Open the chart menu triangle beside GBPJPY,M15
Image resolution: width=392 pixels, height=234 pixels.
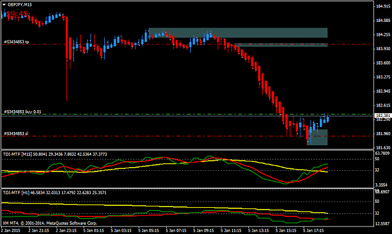click(x=4, y=4)
